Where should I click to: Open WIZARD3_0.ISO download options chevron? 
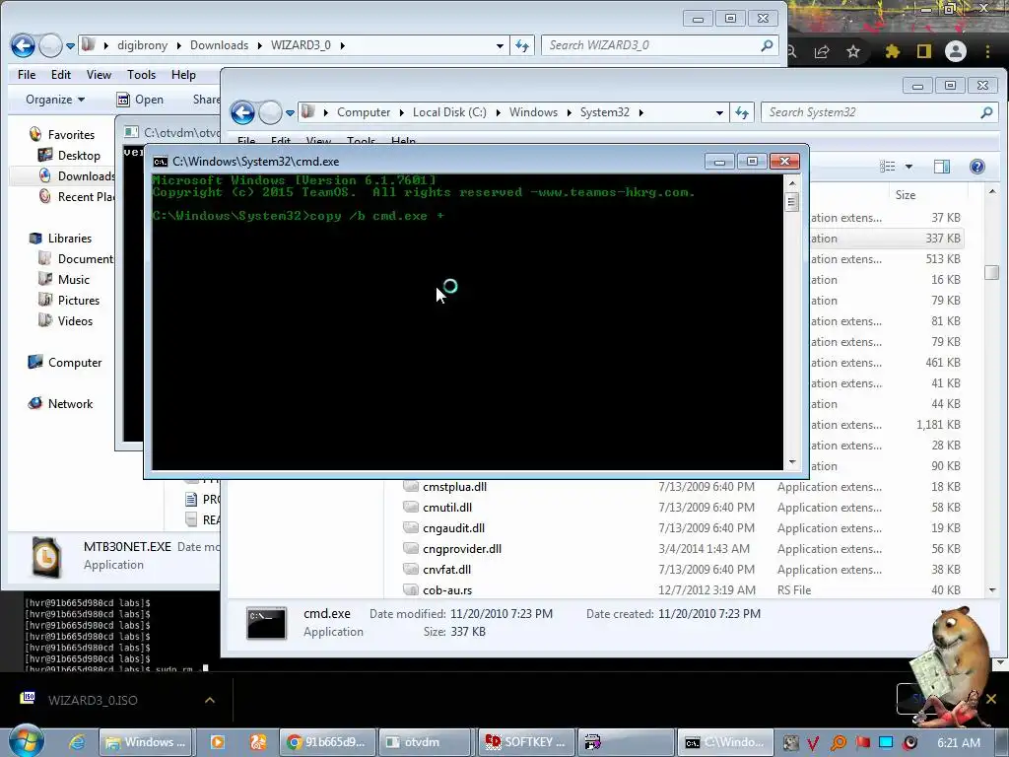click(210, 700)
